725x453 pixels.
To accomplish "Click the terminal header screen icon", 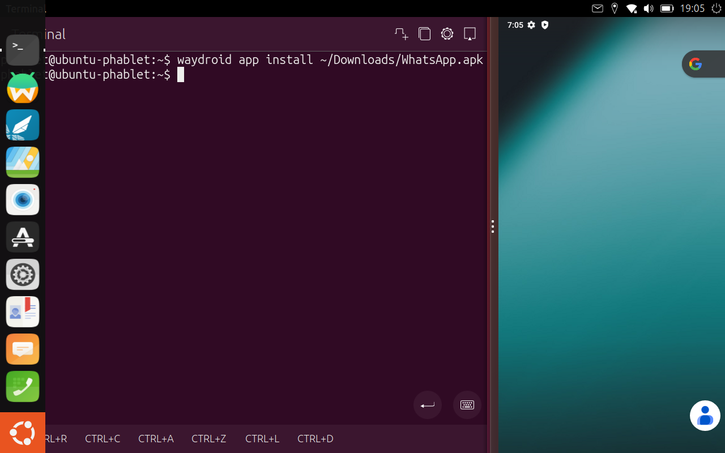I will click(x=470, y=34).
